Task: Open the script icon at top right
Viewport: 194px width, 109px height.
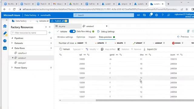Action: click(x=188, y=31)
